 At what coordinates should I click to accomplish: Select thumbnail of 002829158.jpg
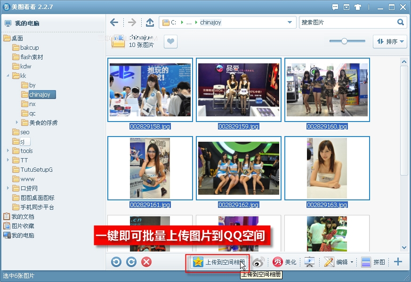tap(150, 90)
